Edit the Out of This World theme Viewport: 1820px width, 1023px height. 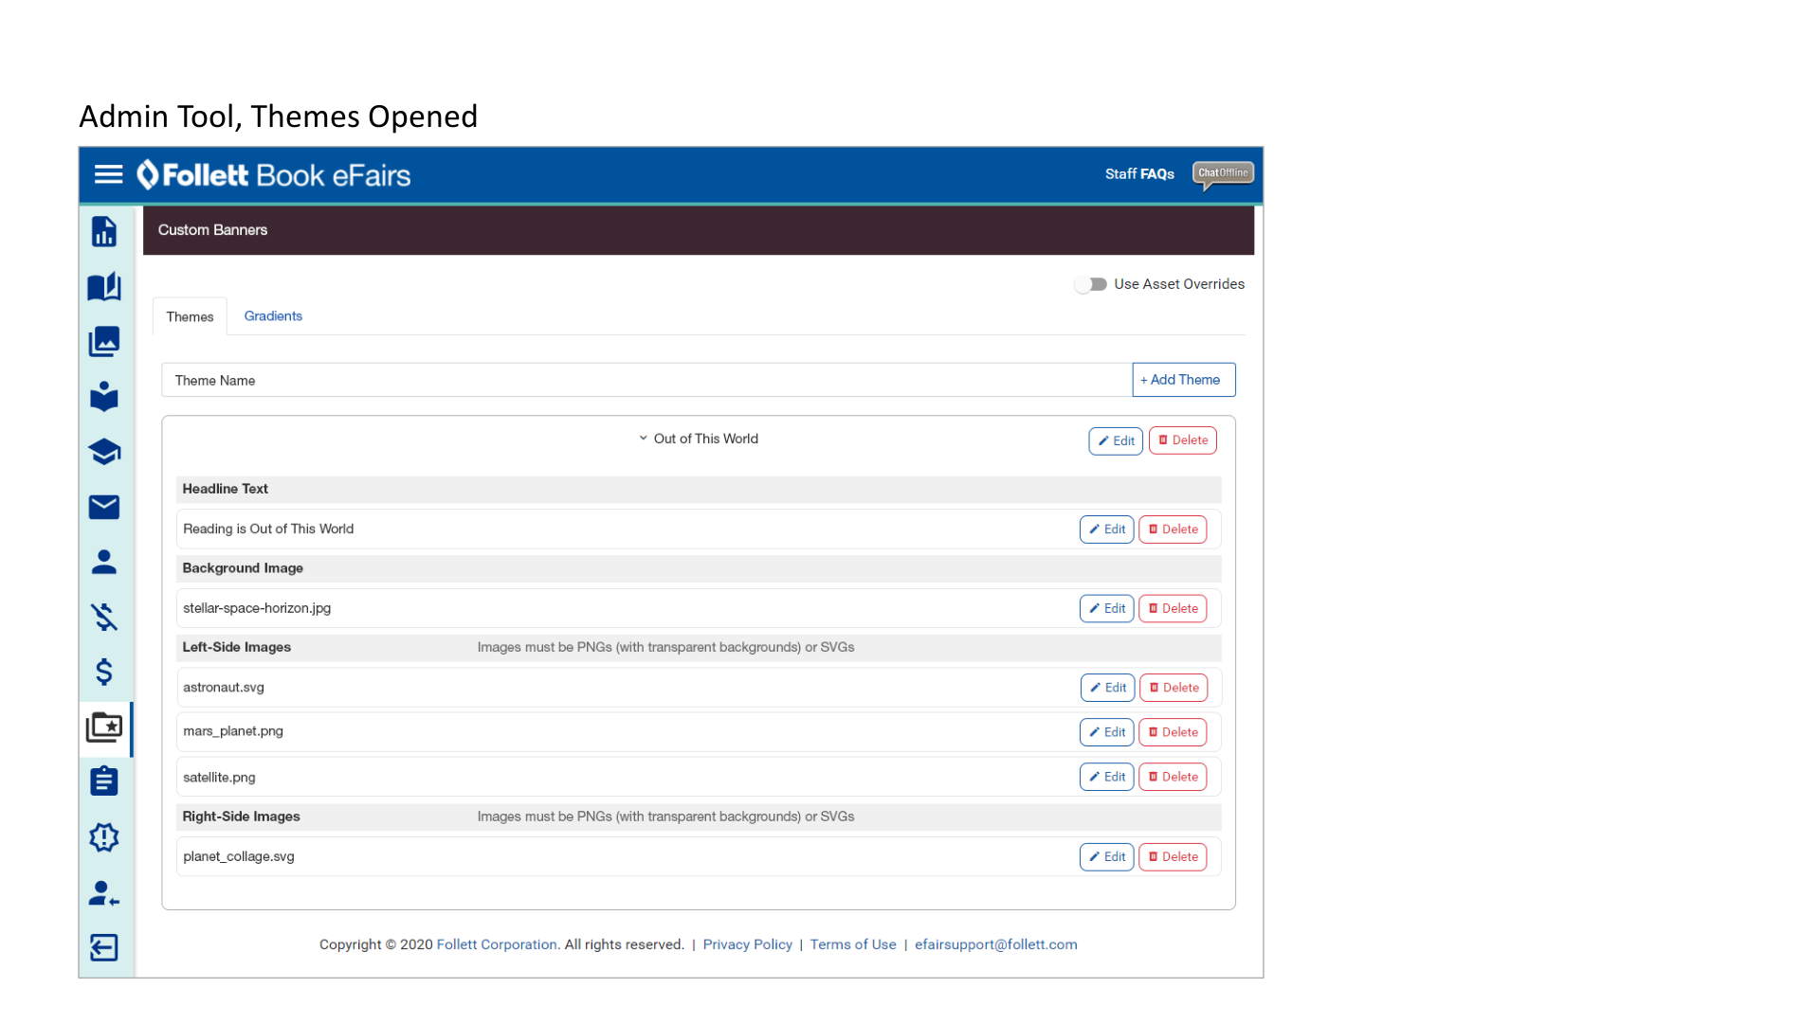1116,440
